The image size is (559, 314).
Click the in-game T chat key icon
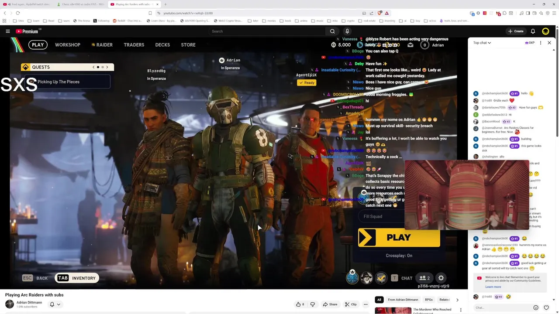pos(394,278)
